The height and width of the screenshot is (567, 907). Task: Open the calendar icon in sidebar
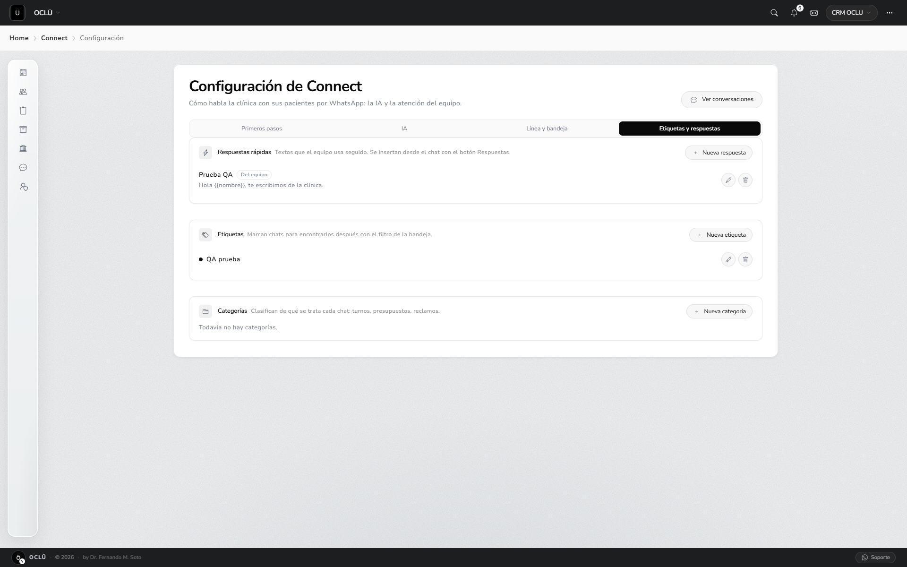coord(23,73)
